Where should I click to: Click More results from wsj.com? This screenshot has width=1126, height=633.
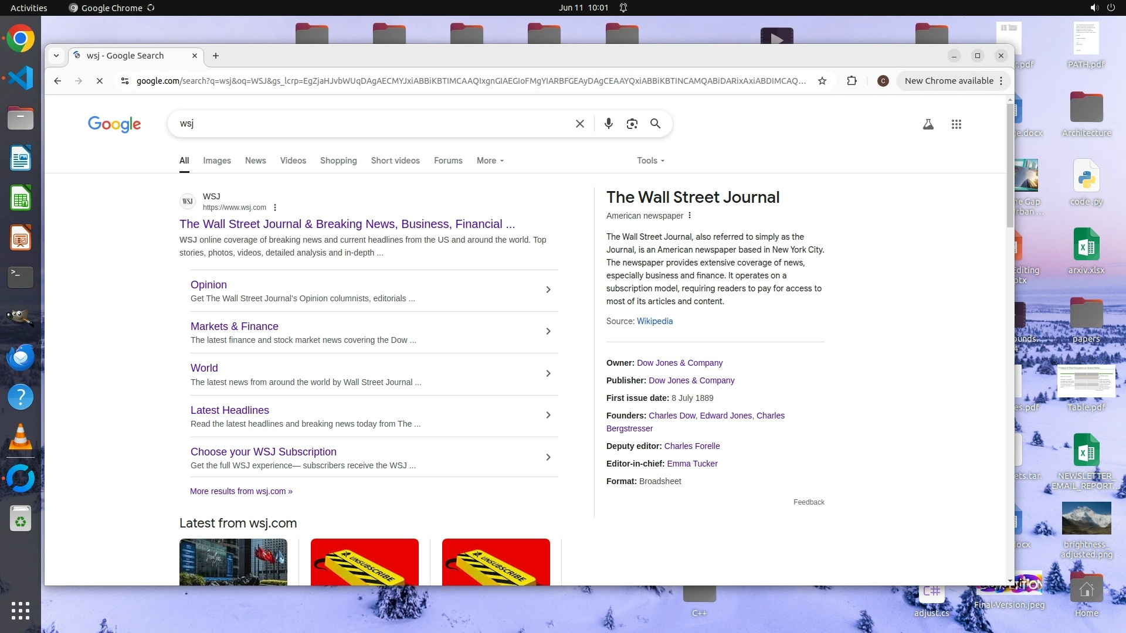[241, 491]
